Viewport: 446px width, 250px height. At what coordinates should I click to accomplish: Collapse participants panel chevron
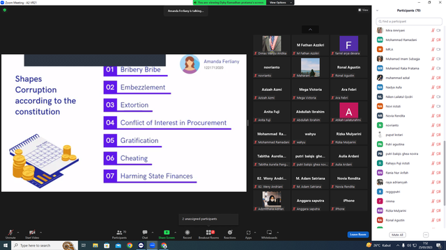point(377,10)
